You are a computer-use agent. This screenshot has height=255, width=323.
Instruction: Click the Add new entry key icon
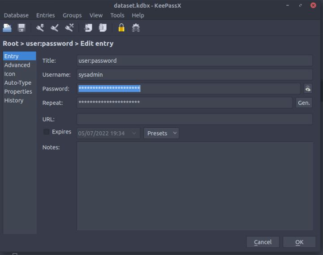(40, 28)
